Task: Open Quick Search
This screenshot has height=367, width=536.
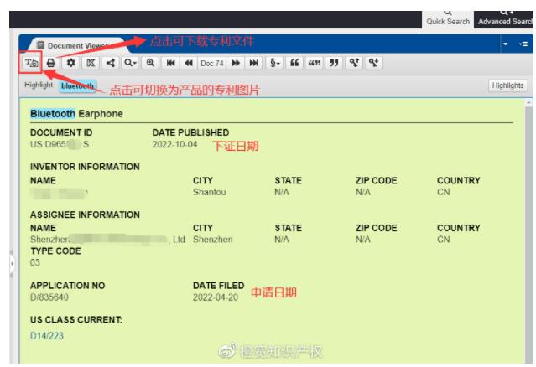Action: point(448,19)
